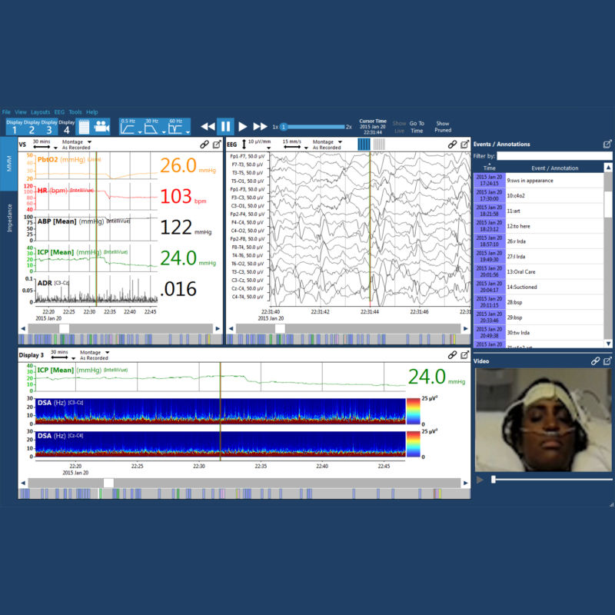Pause playback with the pause button

[226, 125]
